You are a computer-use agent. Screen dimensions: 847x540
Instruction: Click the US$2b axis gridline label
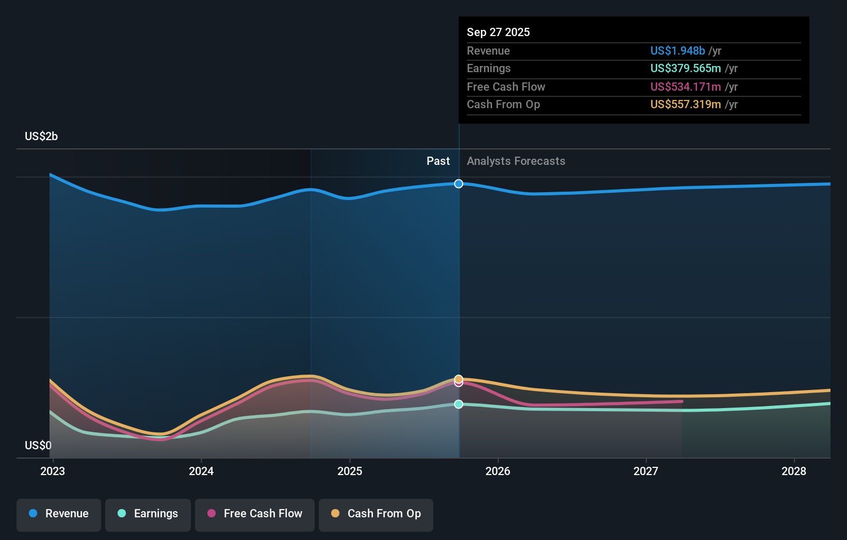(x=41, y=136)
